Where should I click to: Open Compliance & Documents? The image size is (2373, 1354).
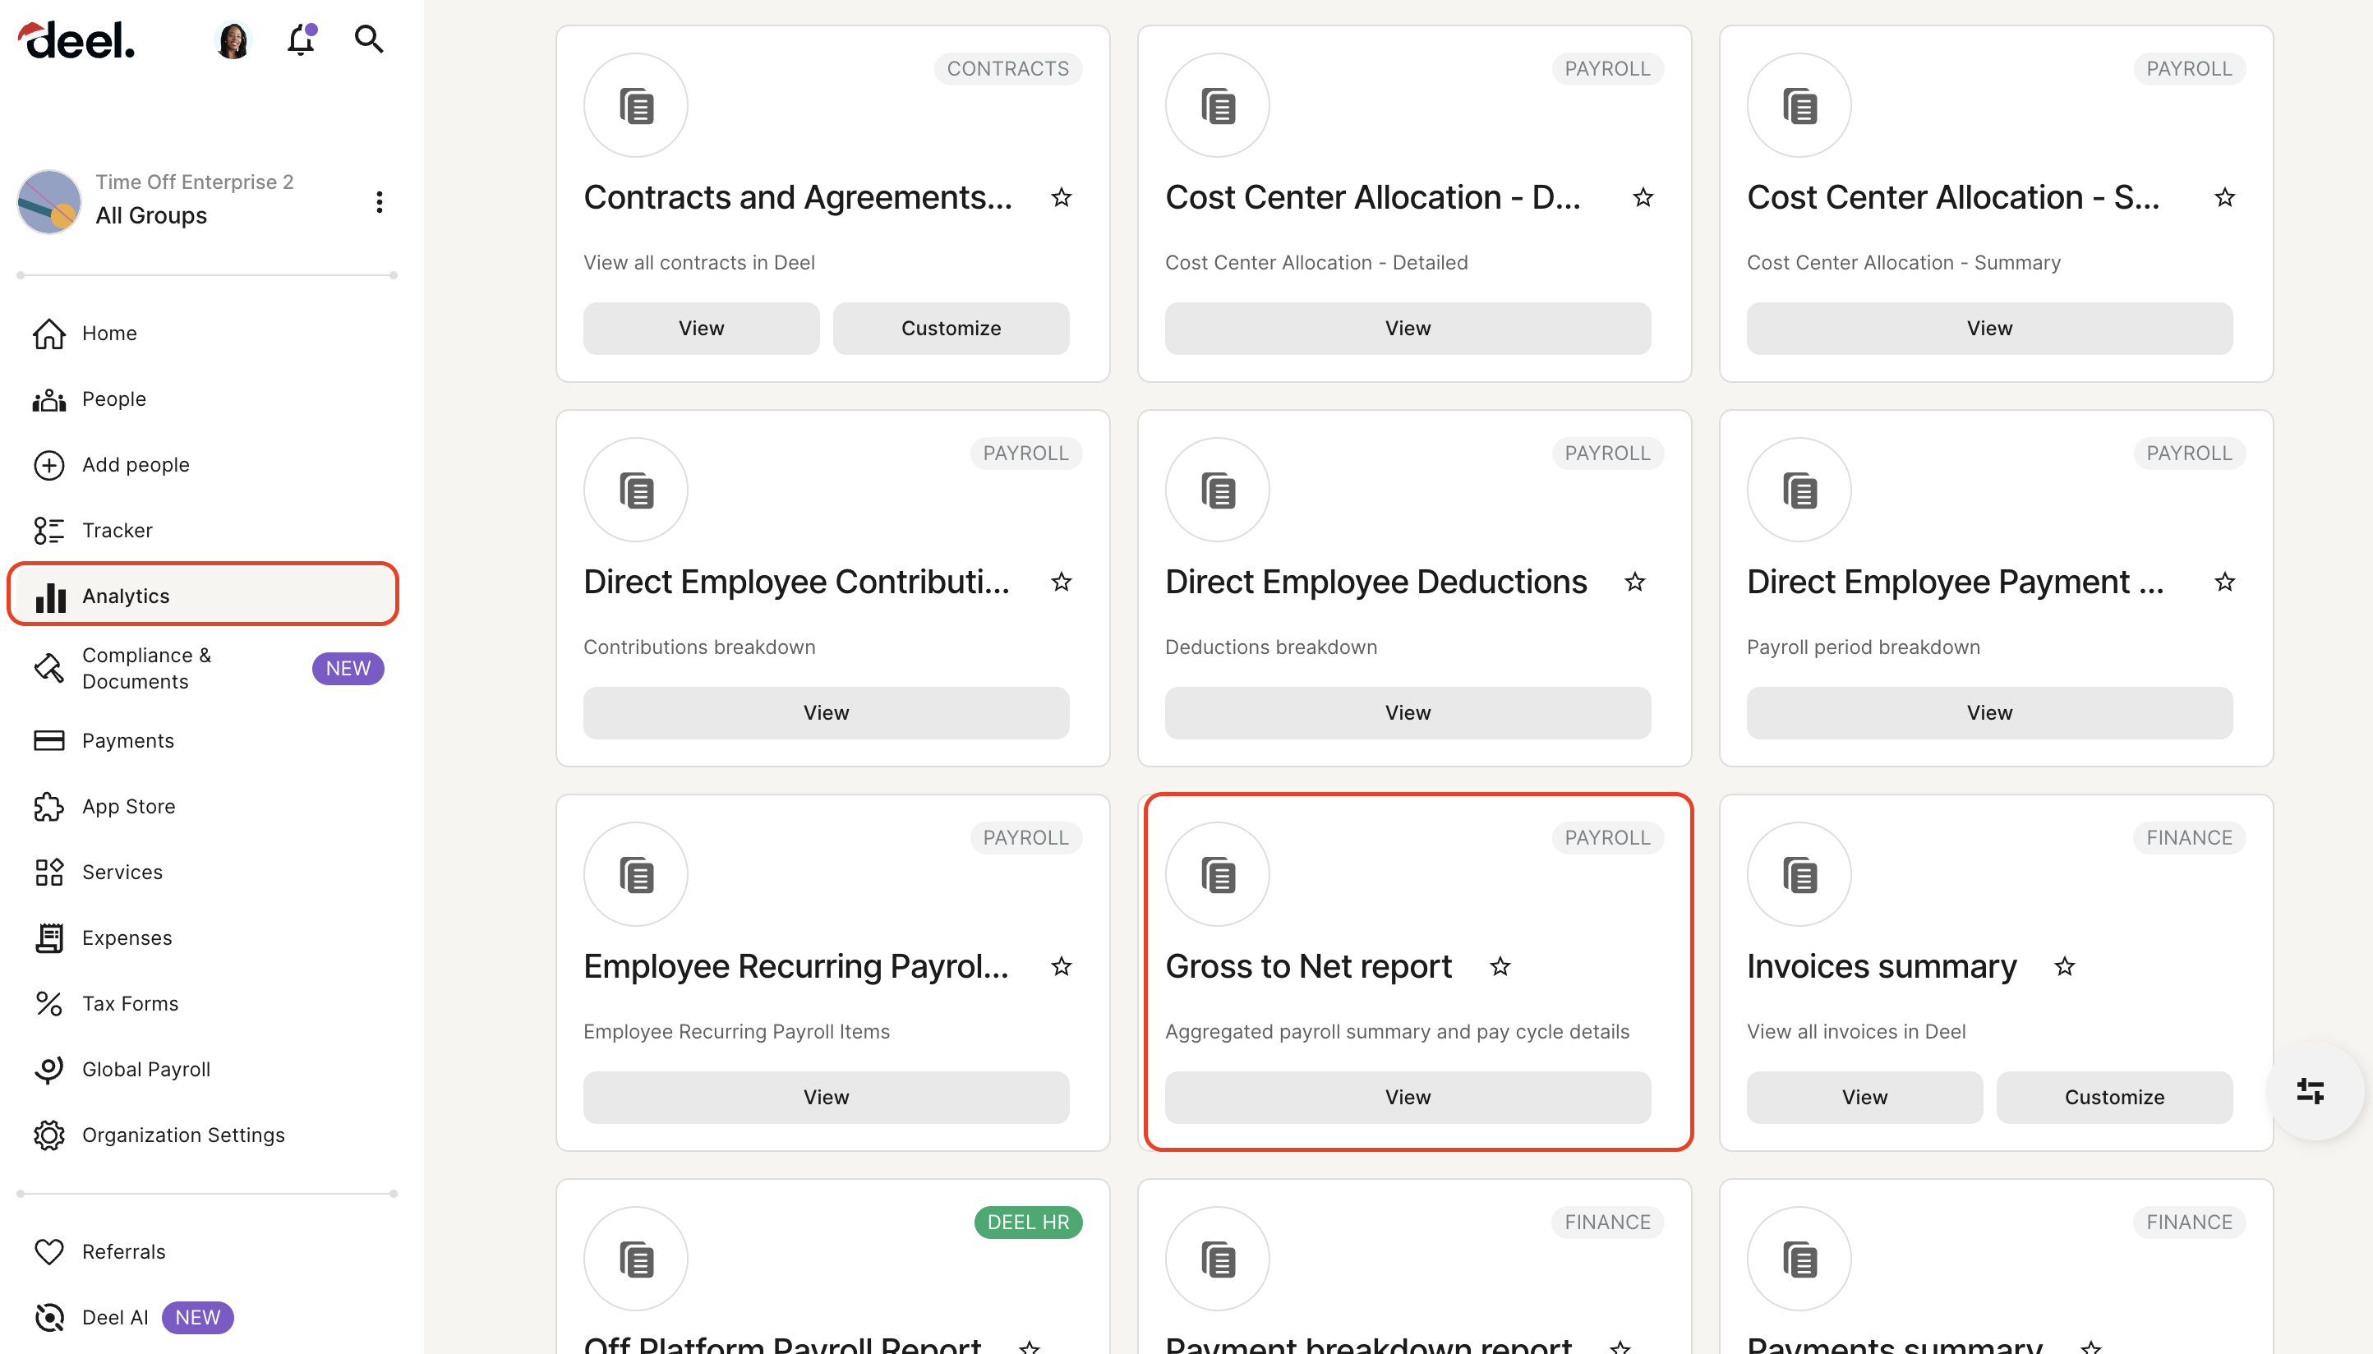click(x=145, y=668)
